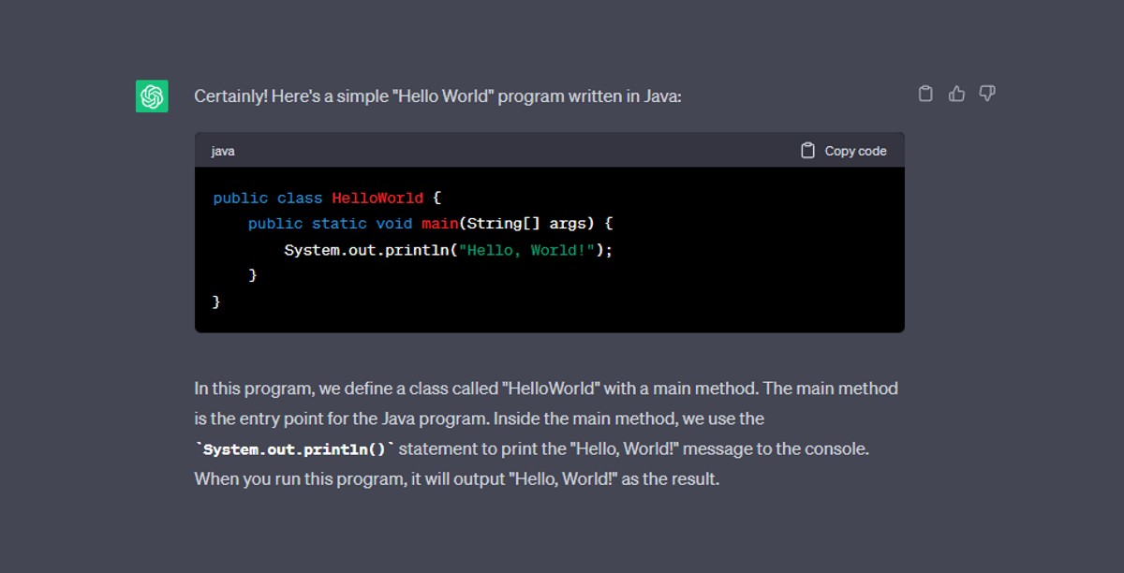Click the clipboard icon inside Copy code button
The image size is (1124, 573).
[807, 149]
